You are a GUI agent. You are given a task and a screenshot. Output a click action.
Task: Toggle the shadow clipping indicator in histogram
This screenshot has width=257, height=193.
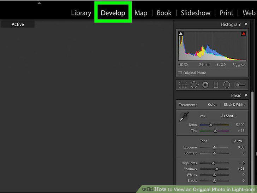point(181,34)
